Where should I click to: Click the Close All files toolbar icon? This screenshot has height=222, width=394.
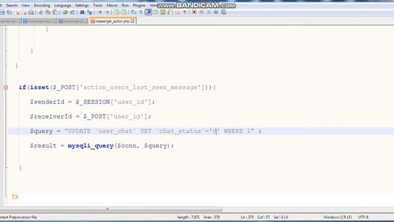(x=24, y=12)
